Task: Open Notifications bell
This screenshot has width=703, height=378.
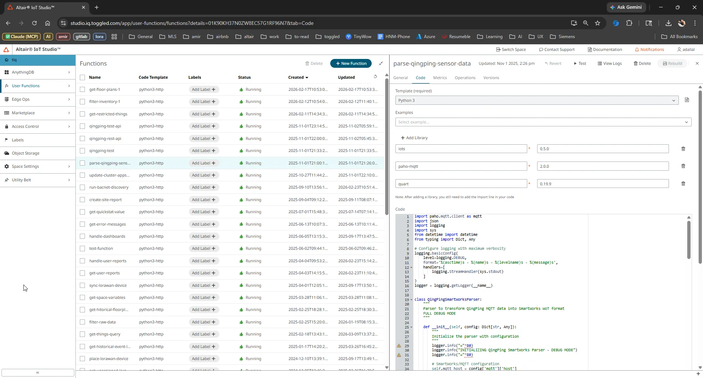Action: point(649,49)
